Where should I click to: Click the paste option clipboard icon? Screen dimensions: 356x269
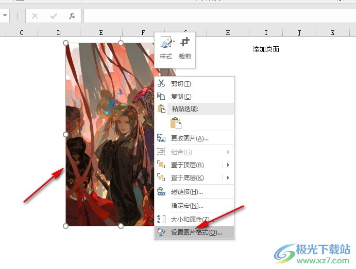(x=176, y=123)
